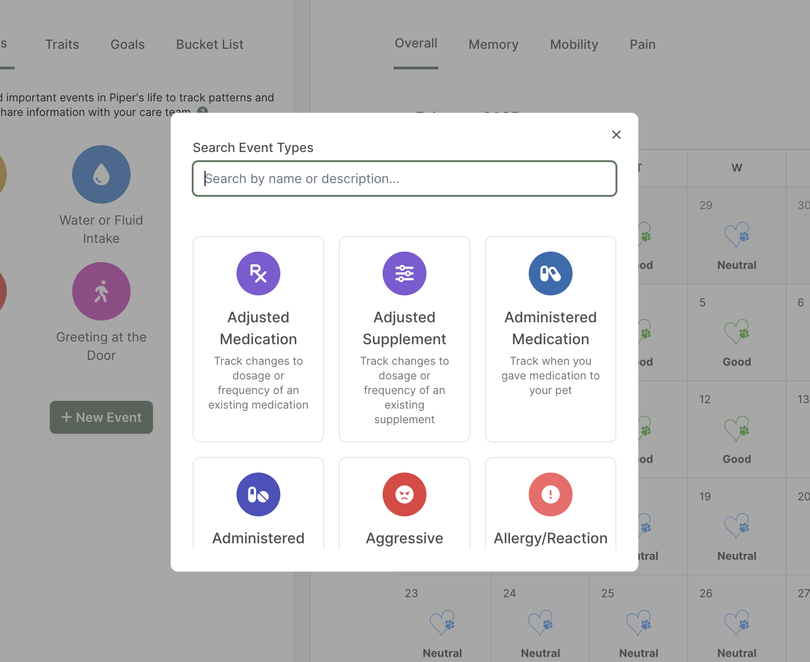Click the Greeting at the Door label

pos(101,346)
